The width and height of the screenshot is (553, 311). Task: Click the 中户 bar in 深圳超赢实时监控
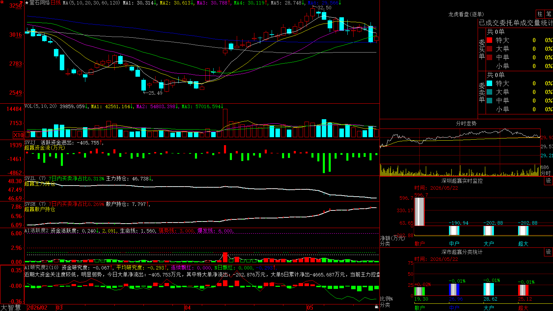pos(454,230)
